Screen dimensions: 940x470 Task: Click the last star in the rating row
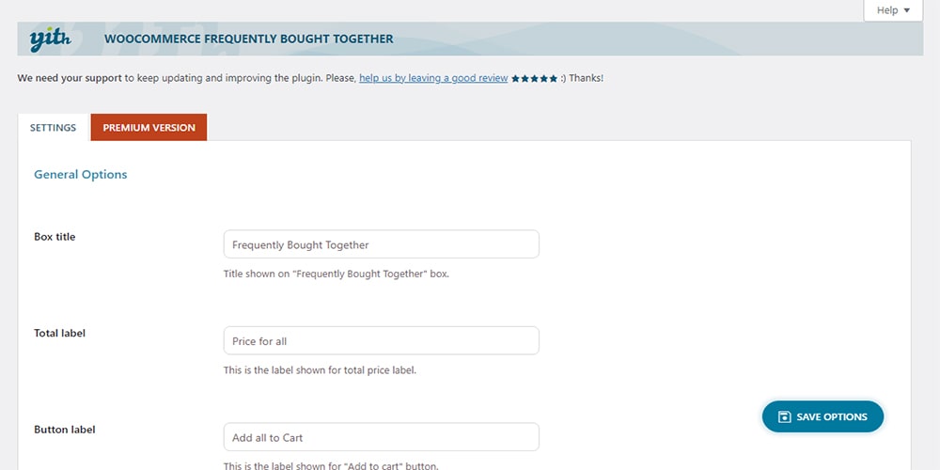click(554, 79)
